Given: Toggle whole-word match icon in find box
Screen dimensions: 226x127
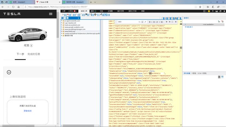Looking at the screenshot, I should point(143,22).
